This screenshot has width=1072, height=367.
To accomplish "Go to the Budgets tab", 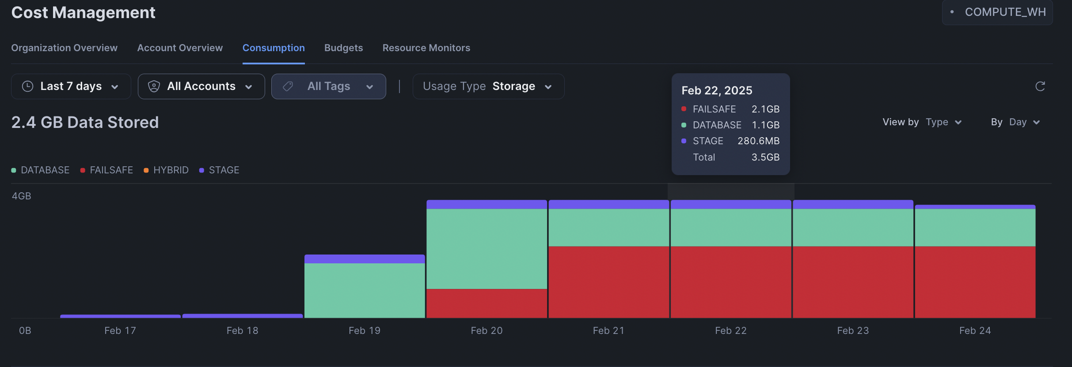I will 343,48.
